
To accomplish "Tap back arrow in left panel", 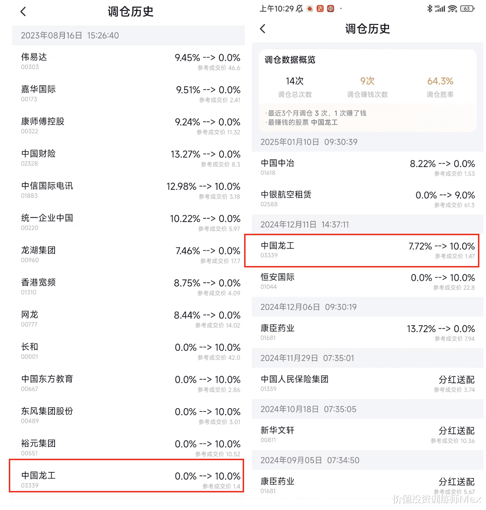I will (23, 12).
